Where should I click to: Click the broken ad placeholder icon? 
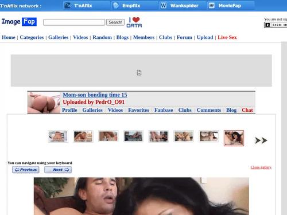point(139,73)
